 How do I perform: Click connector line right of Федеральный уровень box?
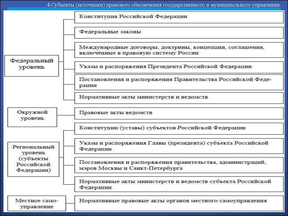pyautogui.click(x=61, y=61)
